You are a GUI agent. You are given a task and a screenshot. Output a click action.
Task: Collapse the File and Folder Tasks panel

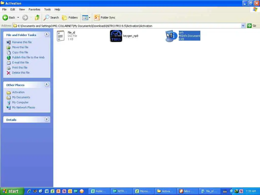47,35
